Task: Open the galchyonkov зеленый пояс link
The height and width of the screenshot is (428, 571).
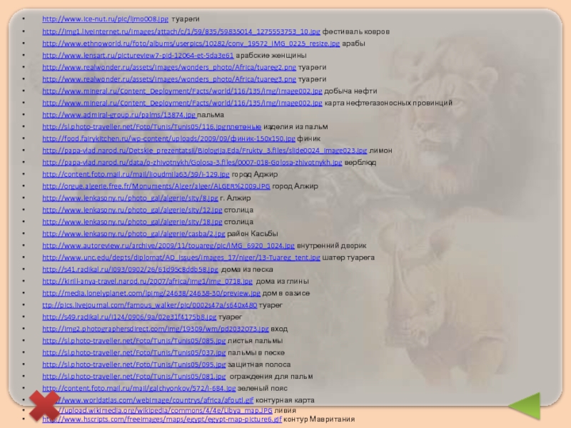Action: [x=138, y=388]
